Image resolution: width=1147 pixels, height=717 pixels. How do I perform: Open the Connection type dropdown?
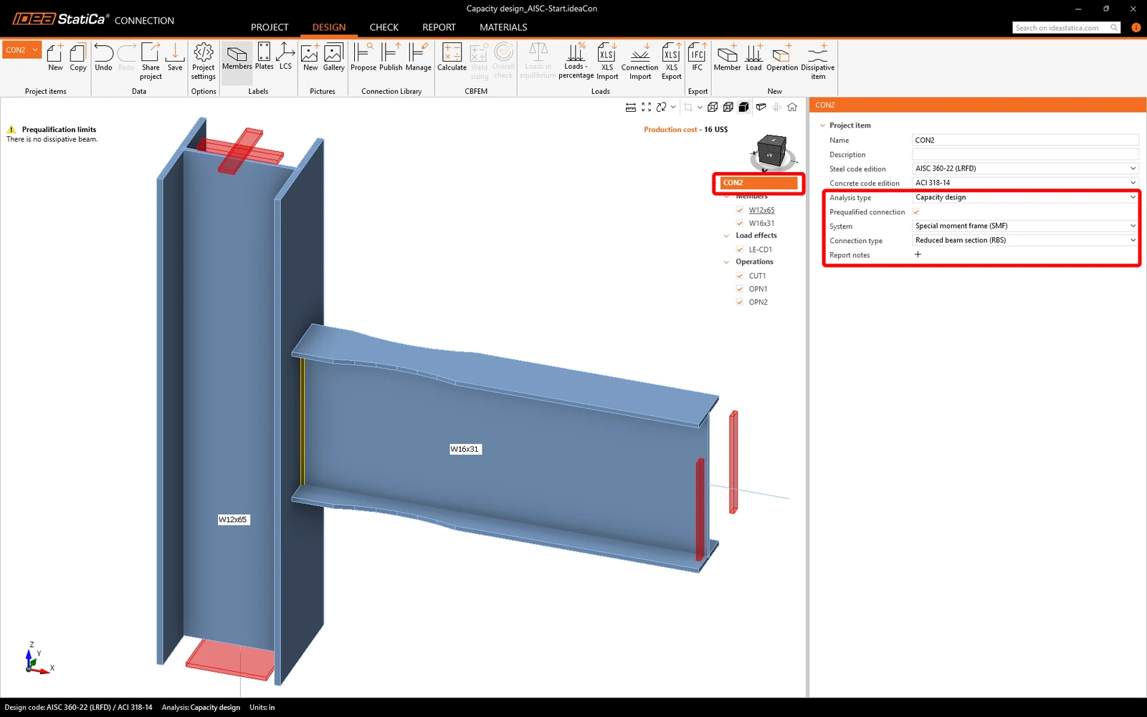point(1025,240)
